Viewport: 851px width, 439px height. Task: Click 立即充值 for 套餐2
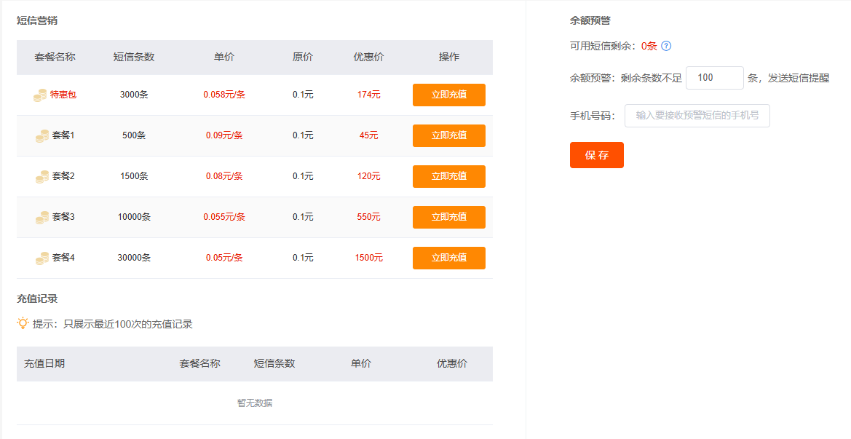pos(449,176)
